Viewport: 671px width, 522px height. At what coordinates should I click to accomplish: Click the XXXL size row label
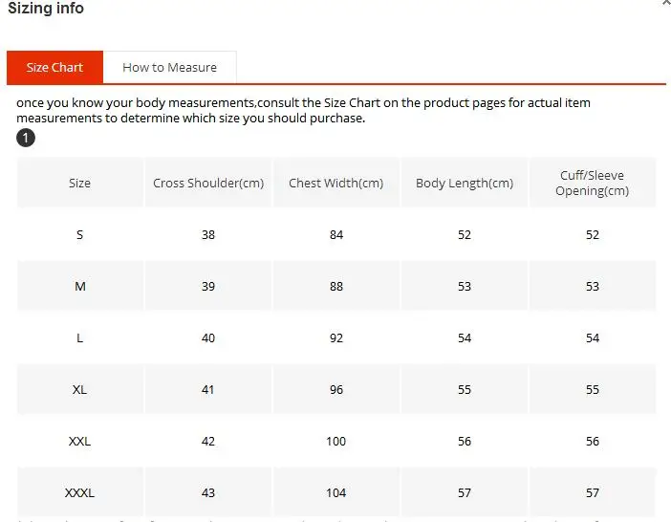tap(80, 492)
